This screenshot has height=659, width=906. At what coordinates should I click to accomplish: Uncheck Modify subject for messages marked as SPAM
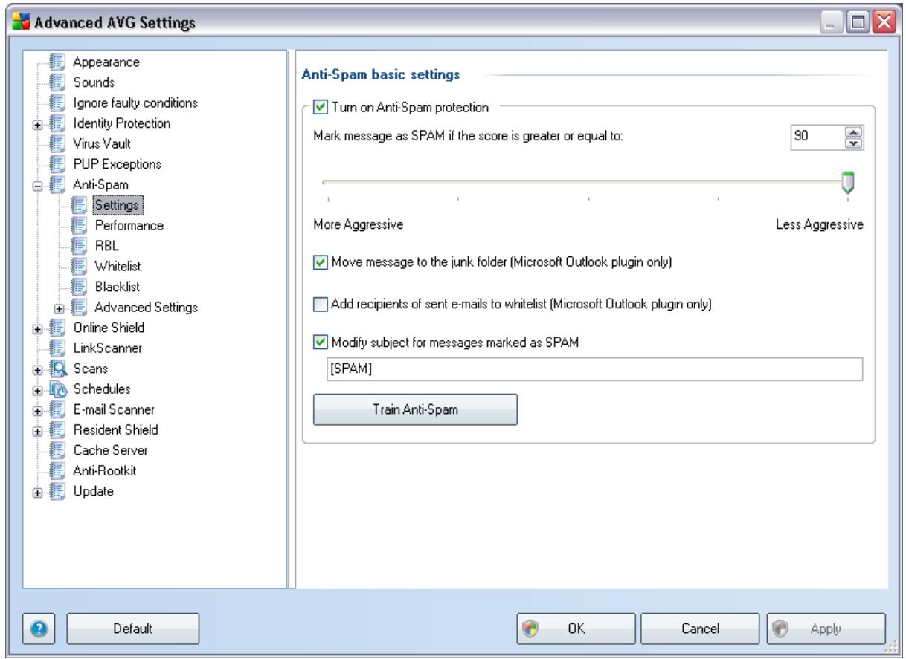click(x=321, y=343)
